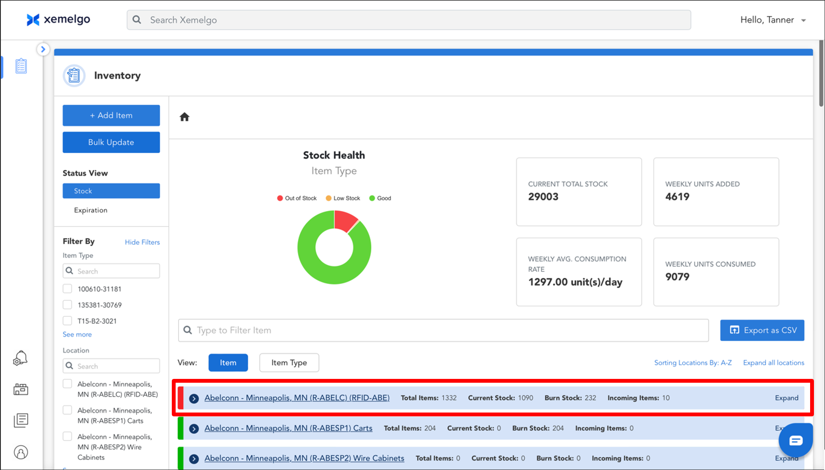Click the Export as CSV button

tap(762, 330)
